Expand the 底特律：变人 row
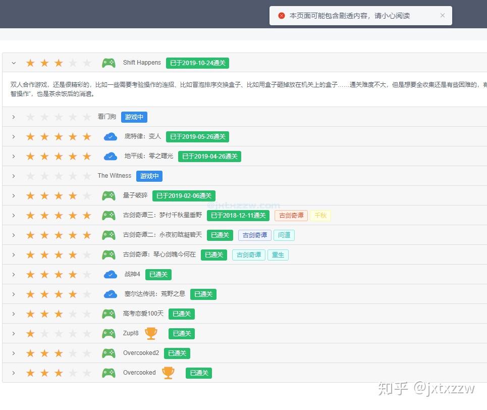This screenshot has height=410, width=487. (14, 136)
